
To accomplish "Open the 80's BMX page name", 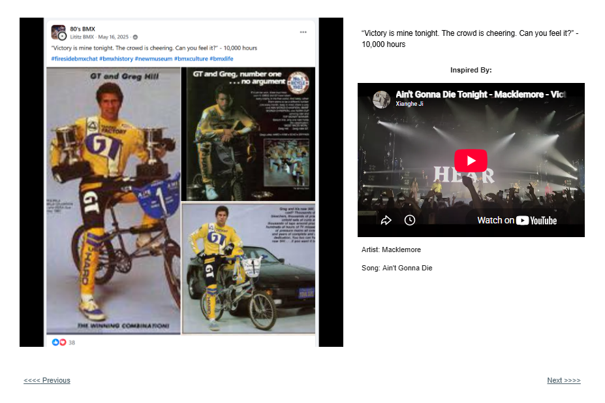I will 82,29.
